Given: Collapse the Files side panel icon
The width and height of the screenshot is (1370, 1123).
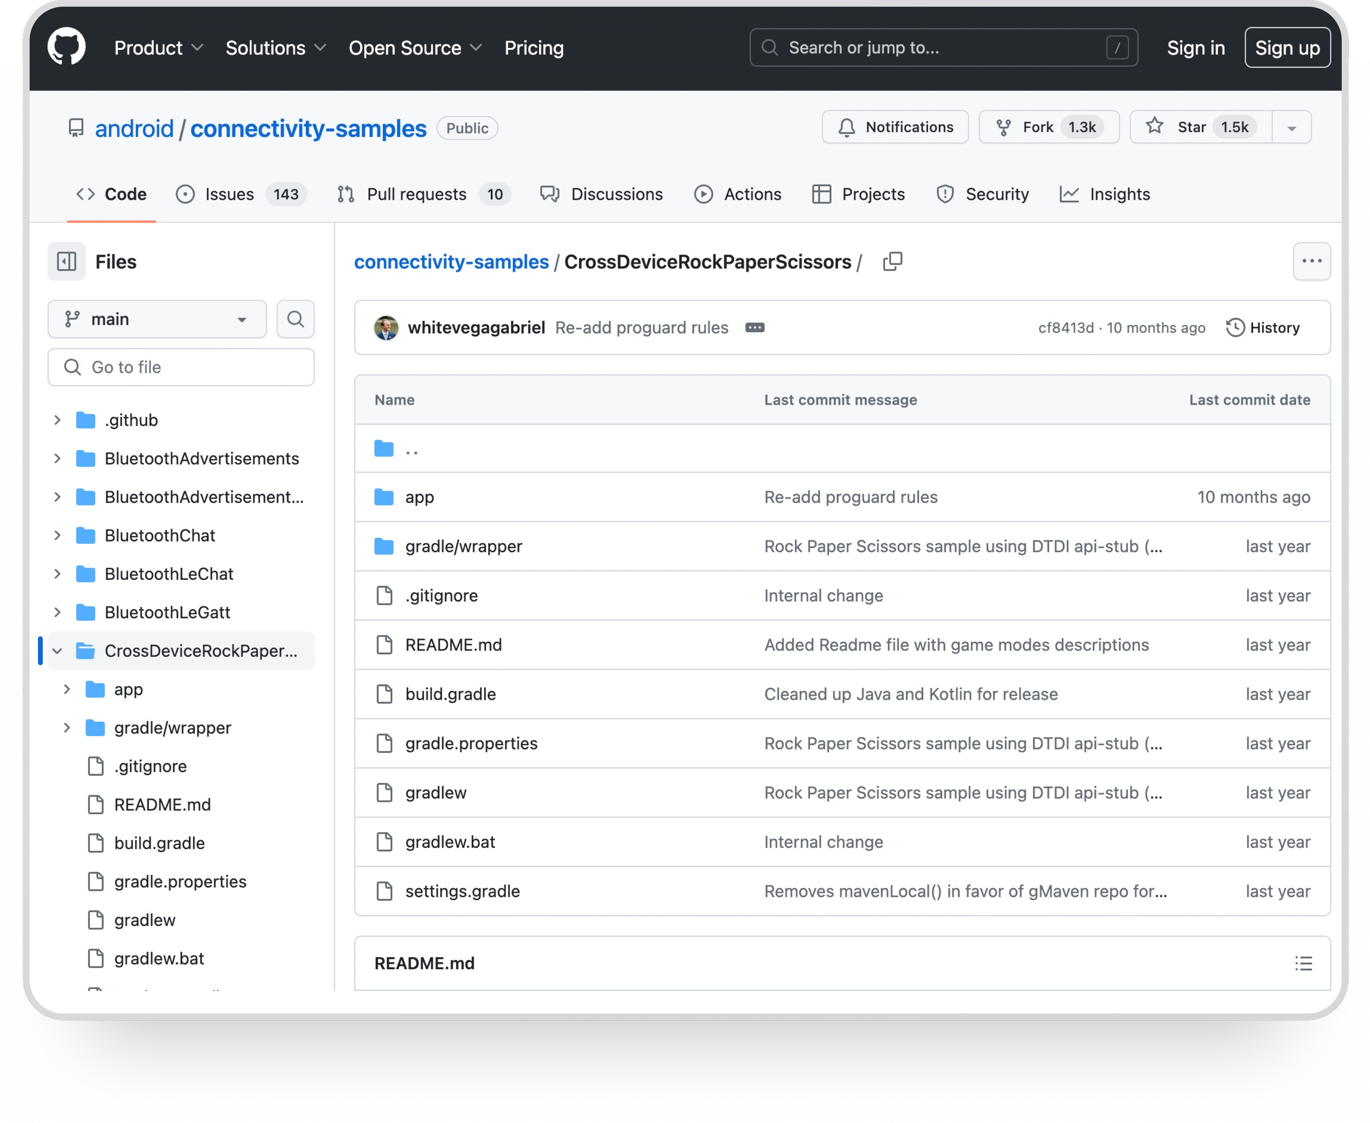Looking at the screenshot, I should (x=67, y=261).
